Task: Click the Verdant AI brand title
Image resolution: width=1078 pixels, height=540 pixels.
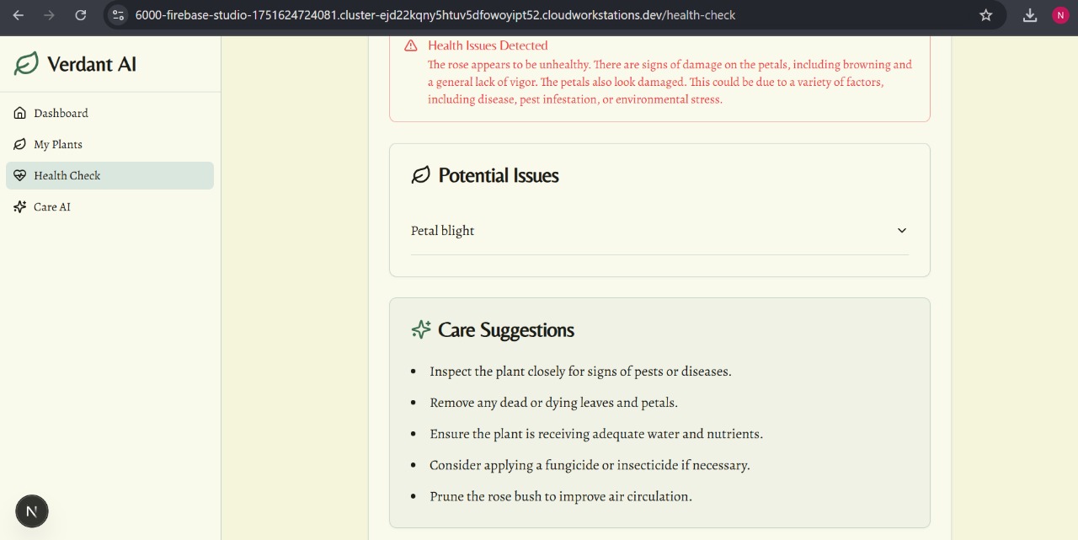Action: pos(92,64)
